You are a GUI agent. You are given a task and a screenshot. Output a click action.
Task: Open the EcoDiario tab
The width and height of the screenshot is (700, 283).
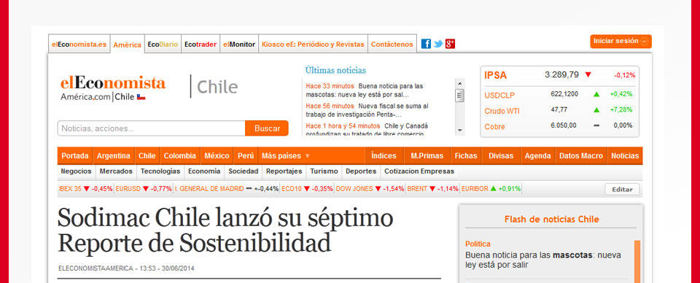tap(163, 44)
